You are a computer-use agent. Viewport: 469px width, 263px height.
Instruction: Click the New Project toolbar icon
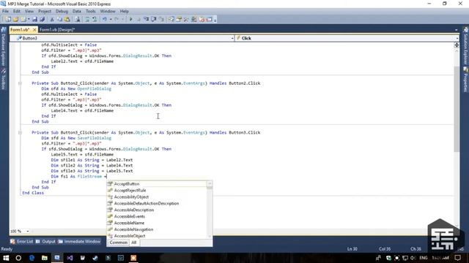pyautogui.click(x=8, y=20)
